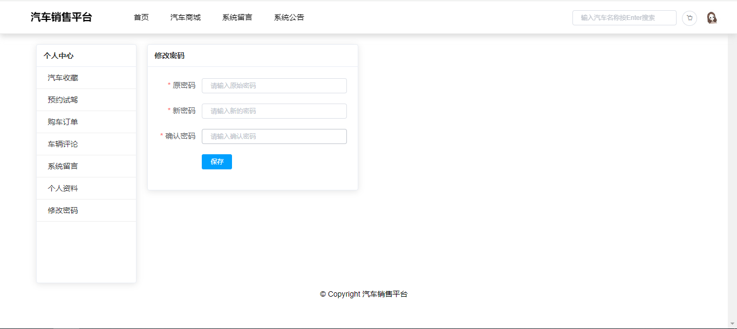Open the shopping cart icon
Viewport: 737px width, 329px height.
coord(690,18)
